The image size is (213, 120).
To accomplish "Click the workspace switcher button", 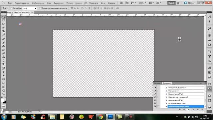I will pos(171,3).
